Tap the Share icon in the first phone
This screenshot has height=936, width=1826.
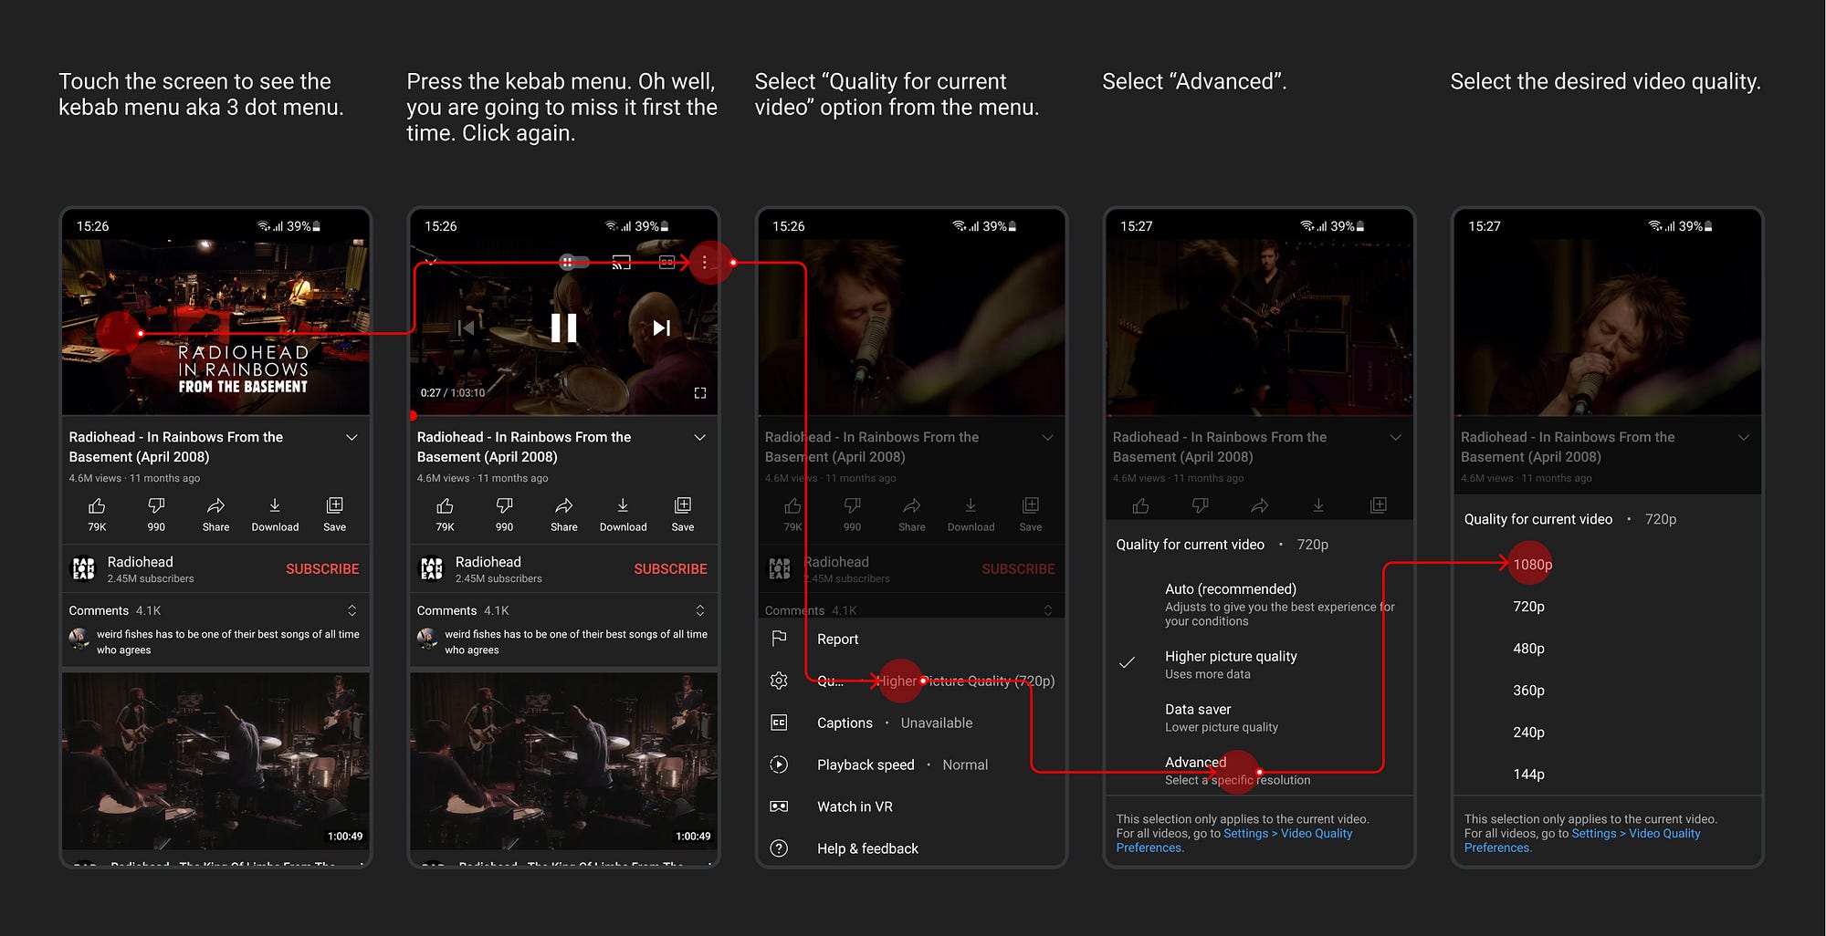tap(215, 506)
